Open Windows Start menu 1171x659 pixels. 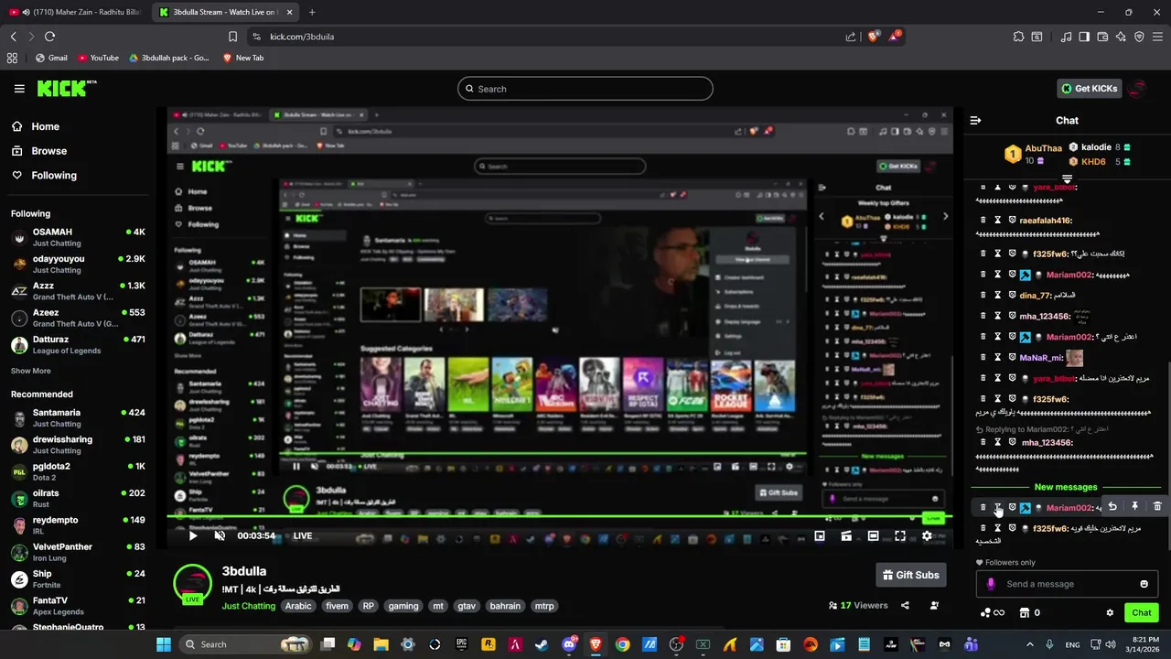[x=164, y=644]
